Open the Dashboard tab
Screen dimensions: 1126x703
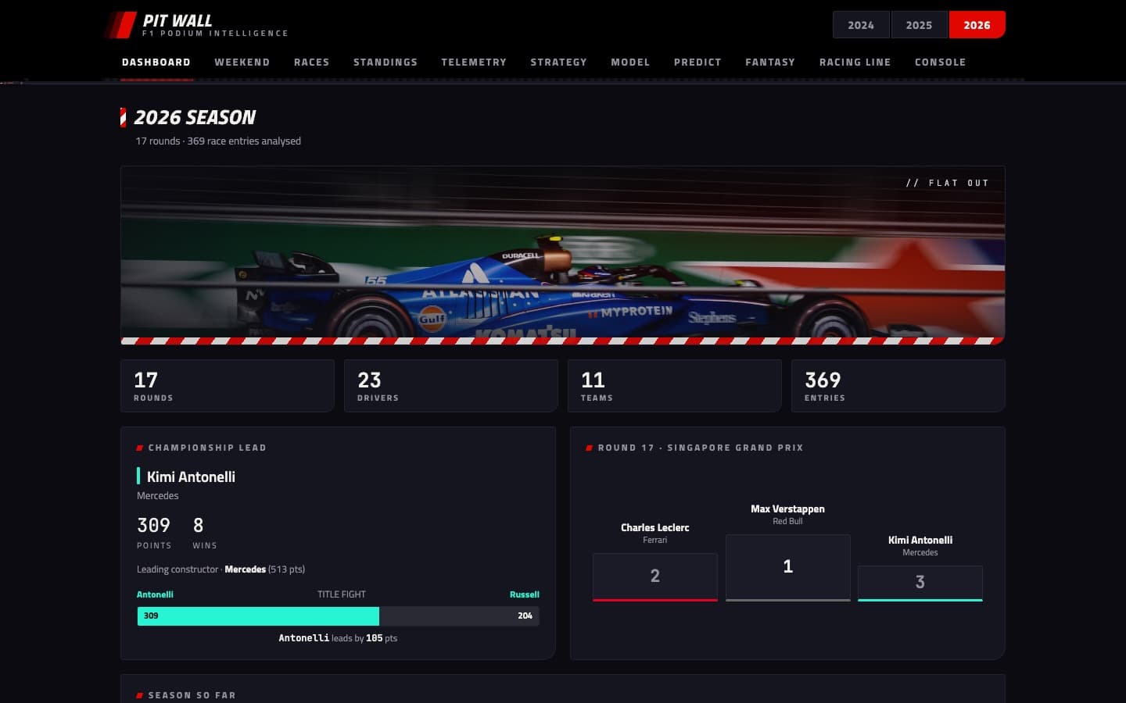tap(156, 62)
